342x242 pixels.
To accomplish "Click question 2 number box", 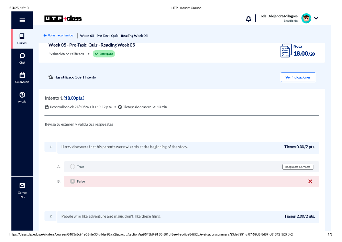I will [51, 216].
